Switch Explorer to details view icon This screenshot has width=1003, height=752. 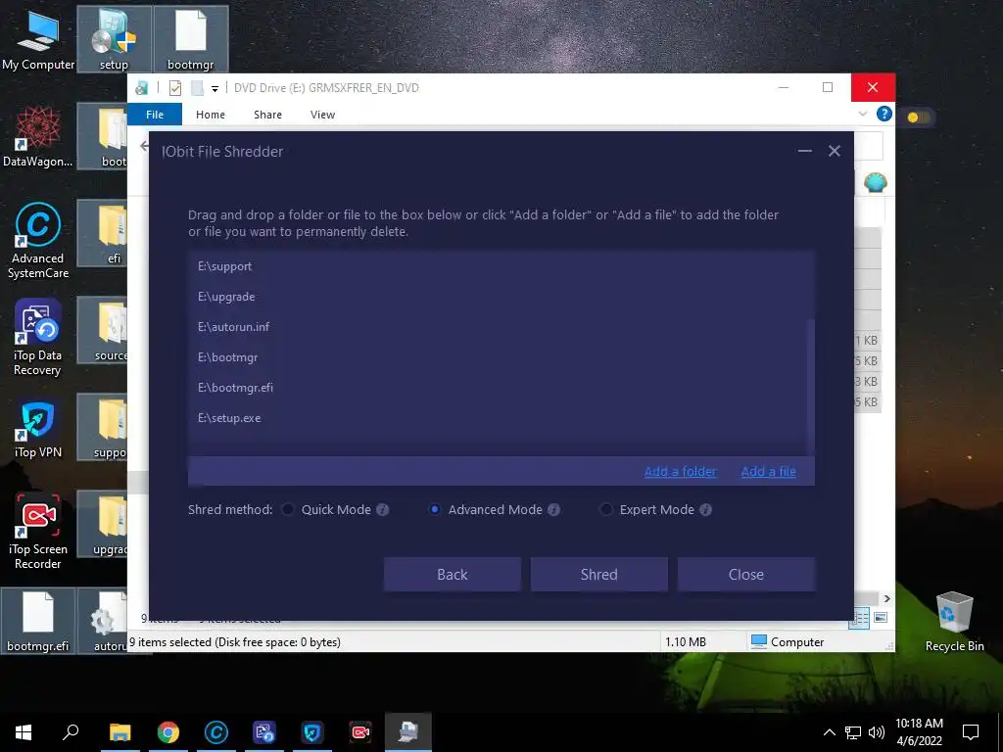858,618
